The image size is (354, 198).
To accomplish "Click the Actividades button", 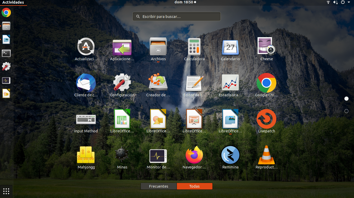I will pos(13,2).
